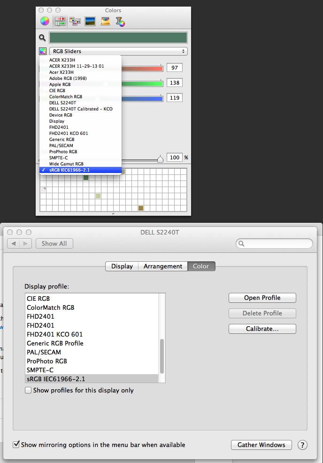Select PAL/SECAM in Display profile list
Image resolution: width=323 pixels, height=463 pixels.
[x=92, y=352]
